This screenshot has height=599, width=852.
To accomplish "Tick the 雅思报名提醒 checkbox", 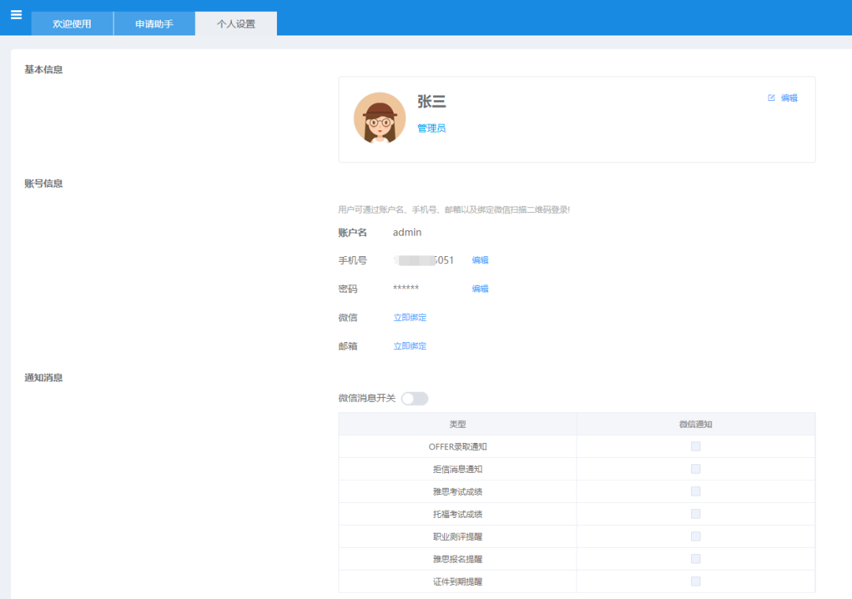I will 696,559.
